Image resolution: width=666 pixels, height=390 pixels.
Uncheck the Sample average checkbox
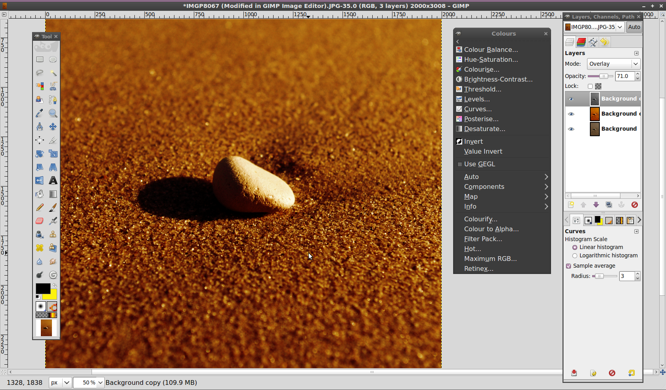[x=568, y=266]
